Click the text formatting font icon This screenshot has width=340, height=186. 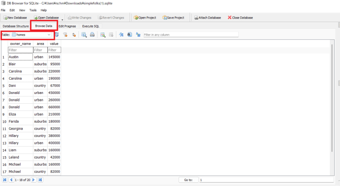tap(121, 34)
